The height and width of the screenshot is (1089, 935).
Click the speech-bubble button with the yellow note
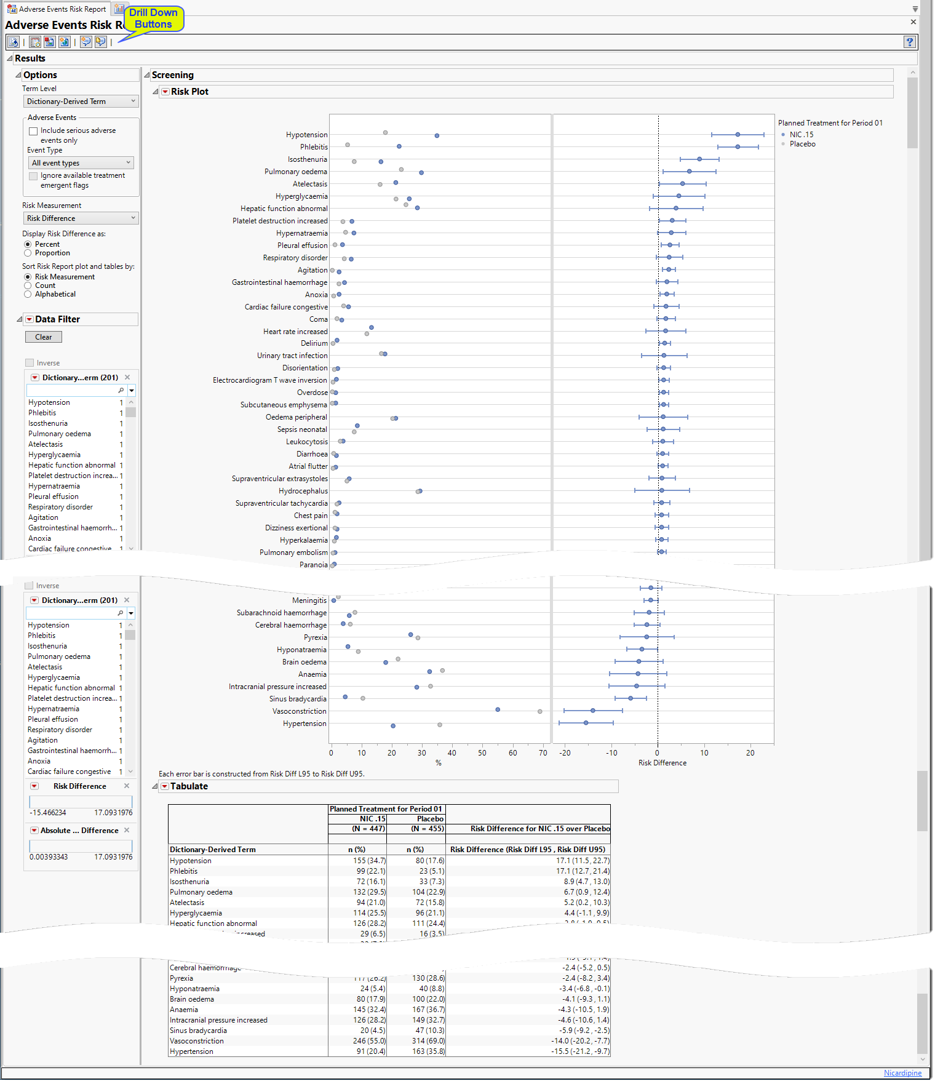100,42
